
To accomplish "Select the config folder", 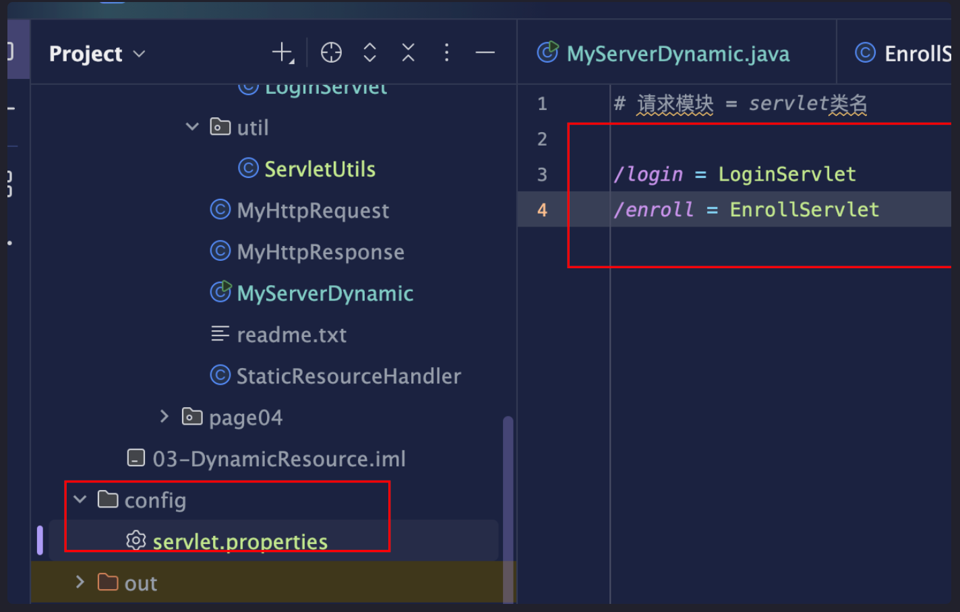I will 155,500.
